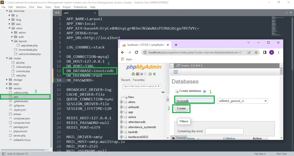Expand the storage folder in sidebar
Viewport: 294px width, 156px height.
coord(7,80)
